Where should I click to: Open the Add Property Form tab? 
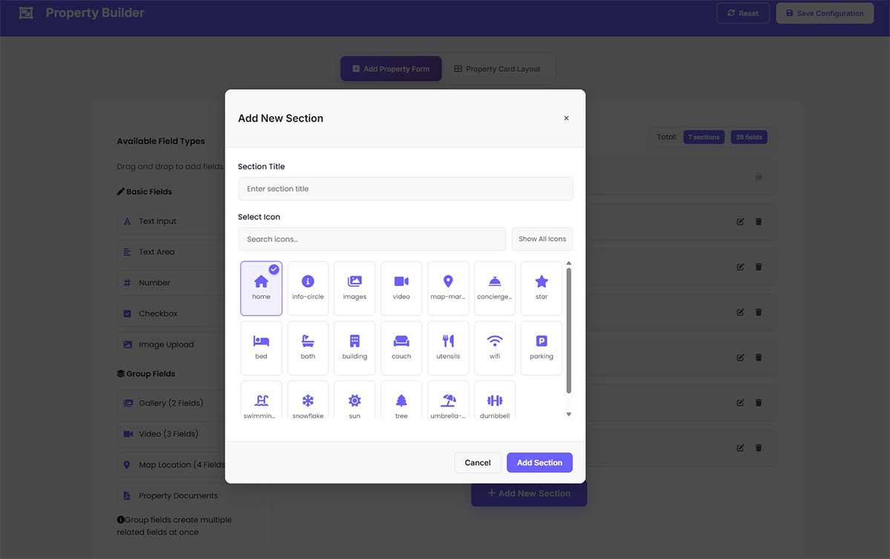coord(391,67)
